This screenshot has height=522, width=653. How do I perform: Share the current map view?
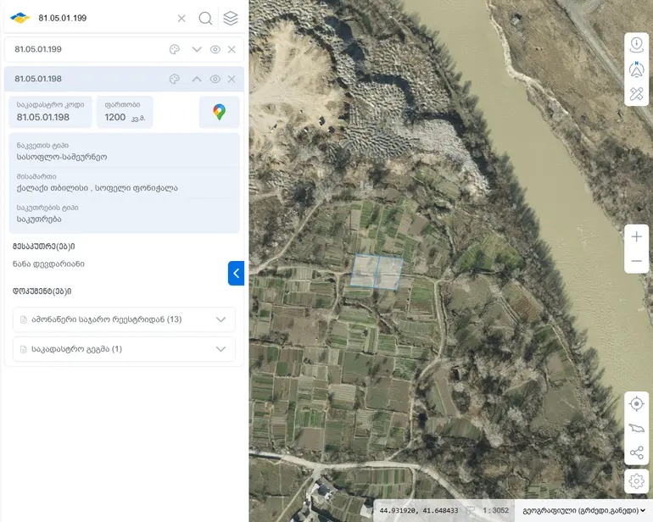[636, 453]
